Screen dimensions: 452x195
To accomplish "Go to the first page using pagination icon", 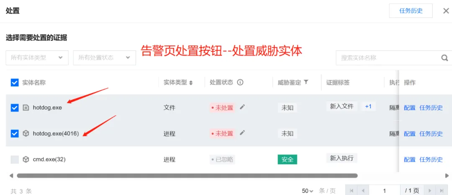I will [352, 191].
